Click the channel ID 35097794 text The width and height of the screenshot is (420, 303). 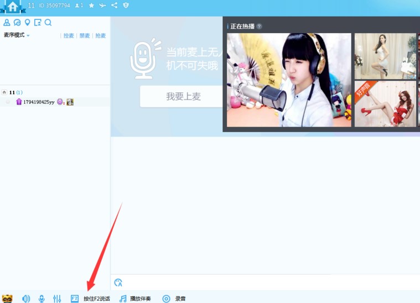tap(54, 6)
